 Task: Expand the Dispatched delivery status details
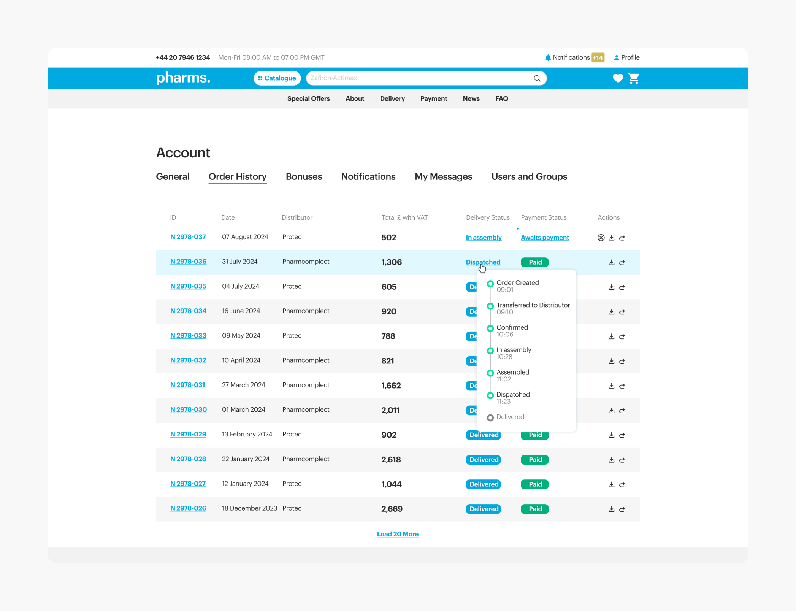(483, 262)
